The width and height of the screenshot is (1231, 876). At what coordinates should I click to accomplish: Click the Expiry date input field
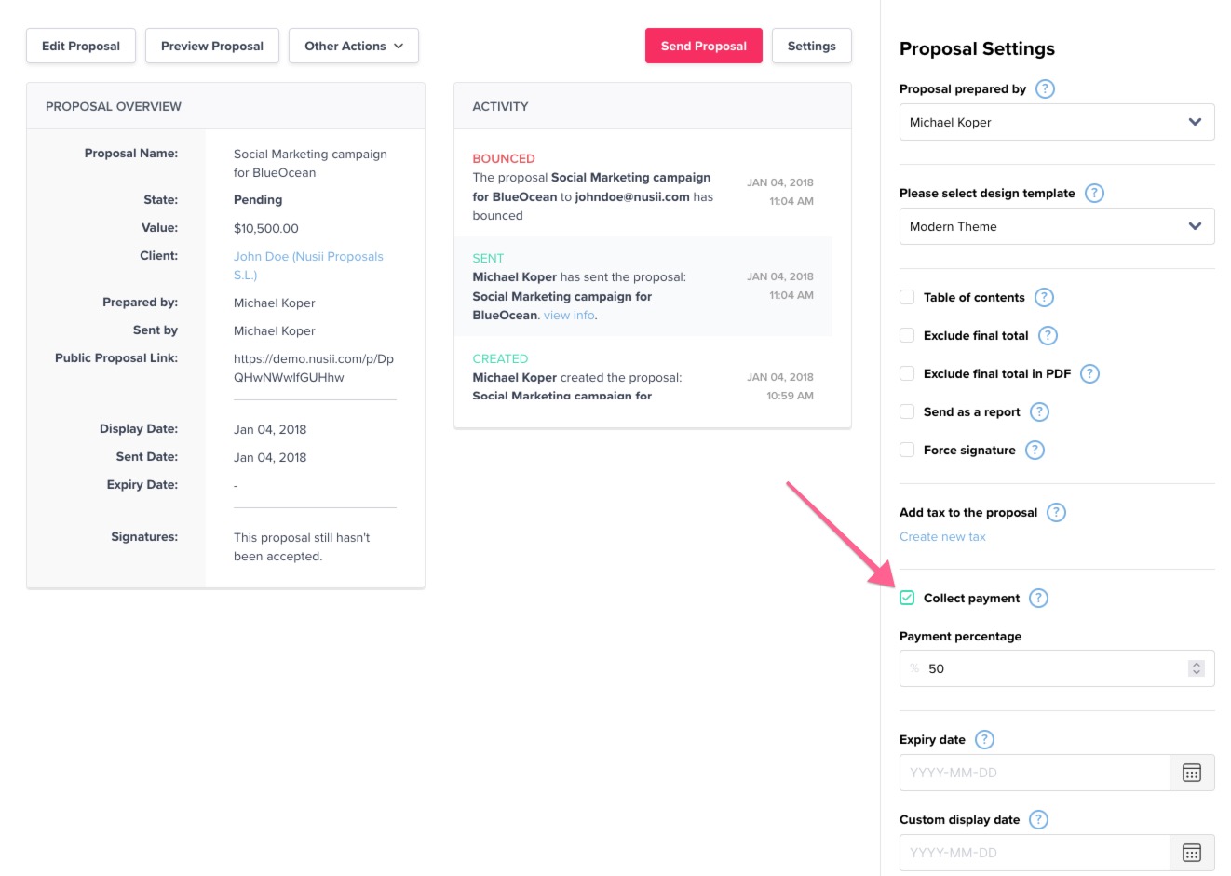[1034, 773]
